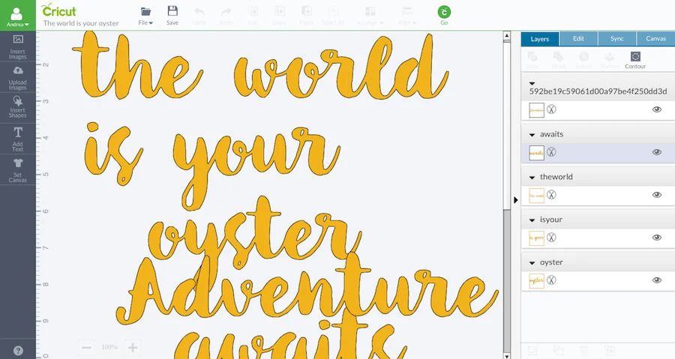
Task: Collapse the 592be19c layer group
Action: (x=532, y=83)
